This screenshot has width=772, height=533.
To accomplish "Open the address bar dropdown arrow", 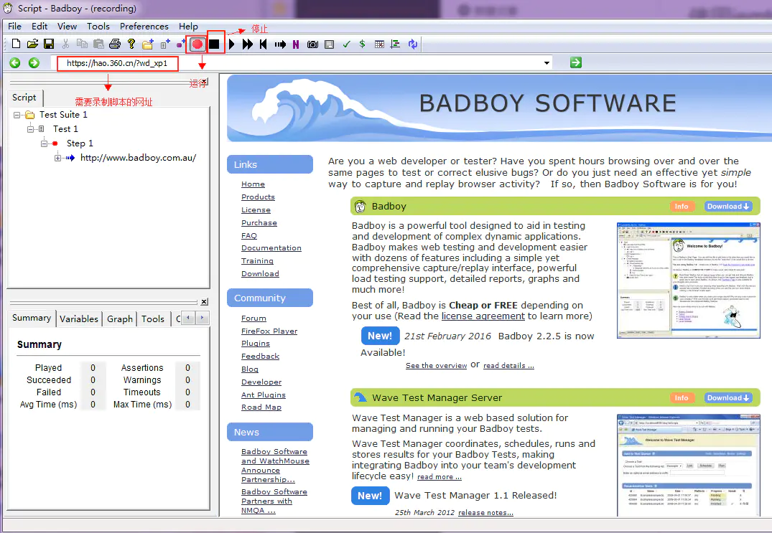I will click(x=547, y=63).
